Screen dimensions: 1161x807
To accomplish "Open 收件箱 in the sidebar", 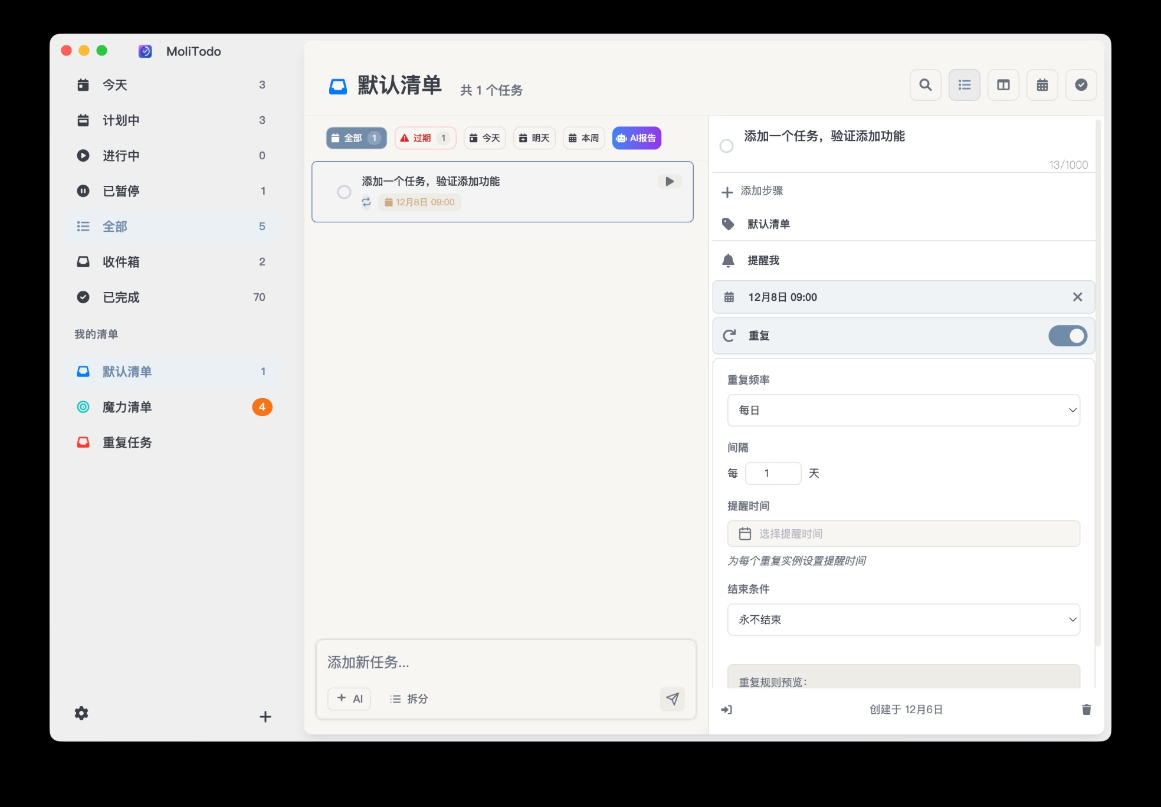I will coord(173,262).
